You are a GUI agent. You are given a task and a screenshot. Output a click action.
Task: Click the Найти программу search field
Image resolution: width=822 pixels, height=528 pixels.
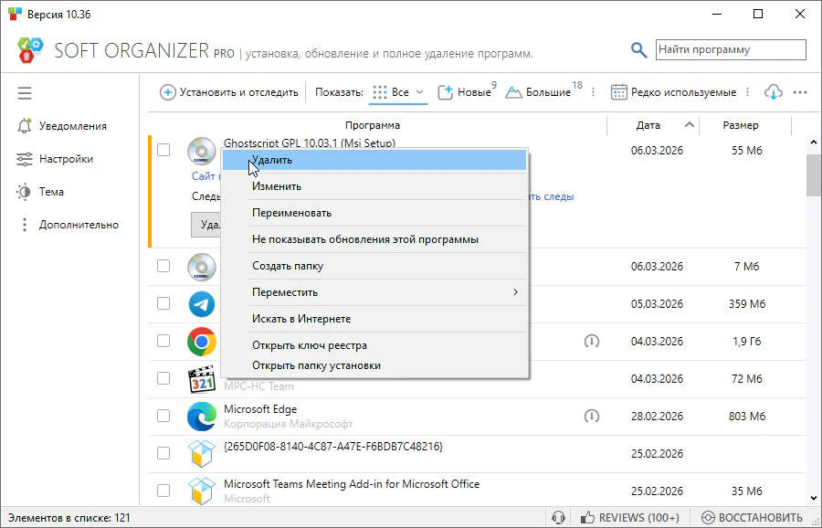[x=731, y=50]
